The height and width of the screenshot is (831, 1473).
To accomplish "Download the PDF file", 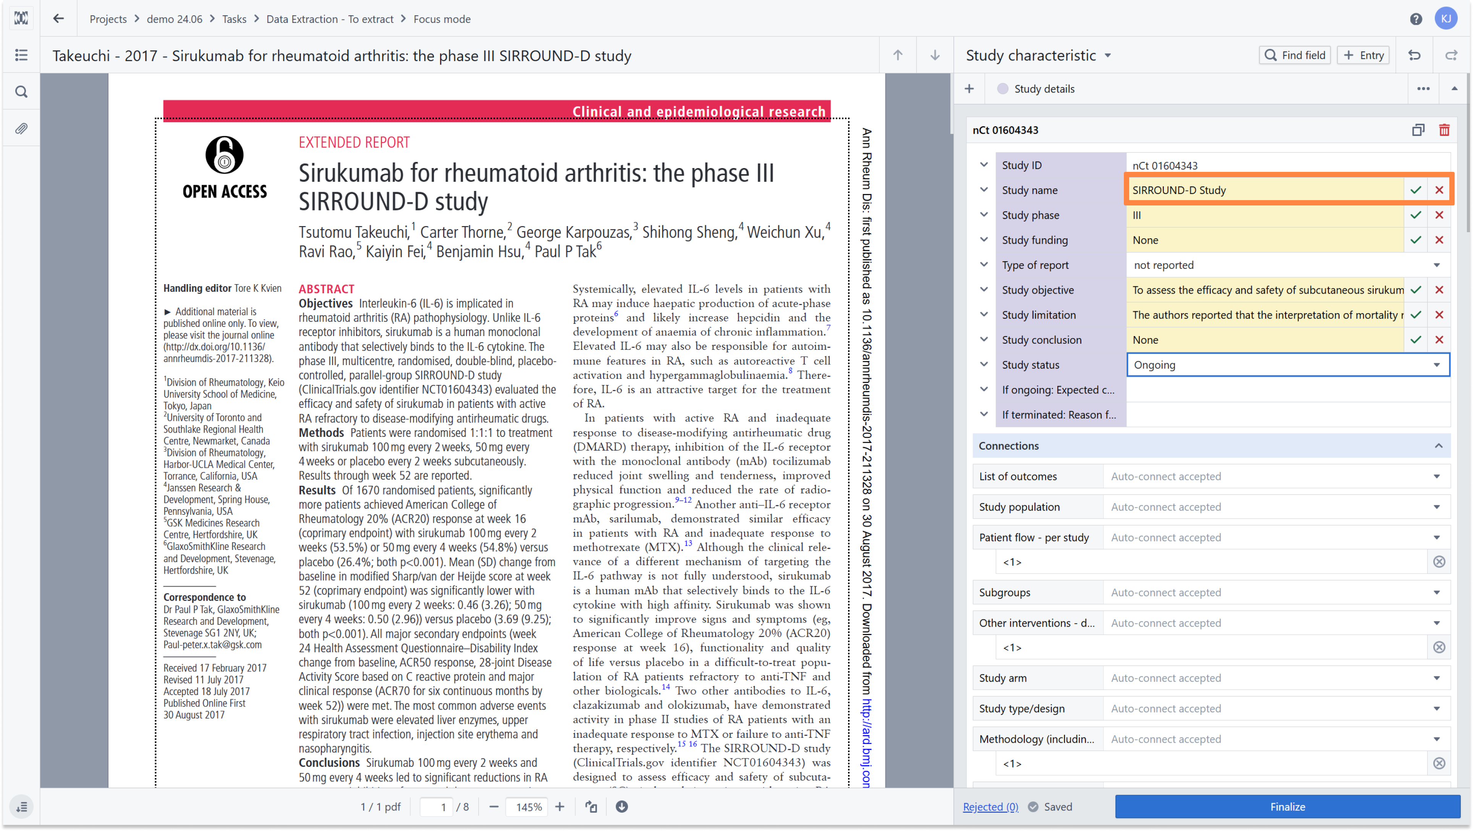I will pyautogui.click(x=622, y=807).
